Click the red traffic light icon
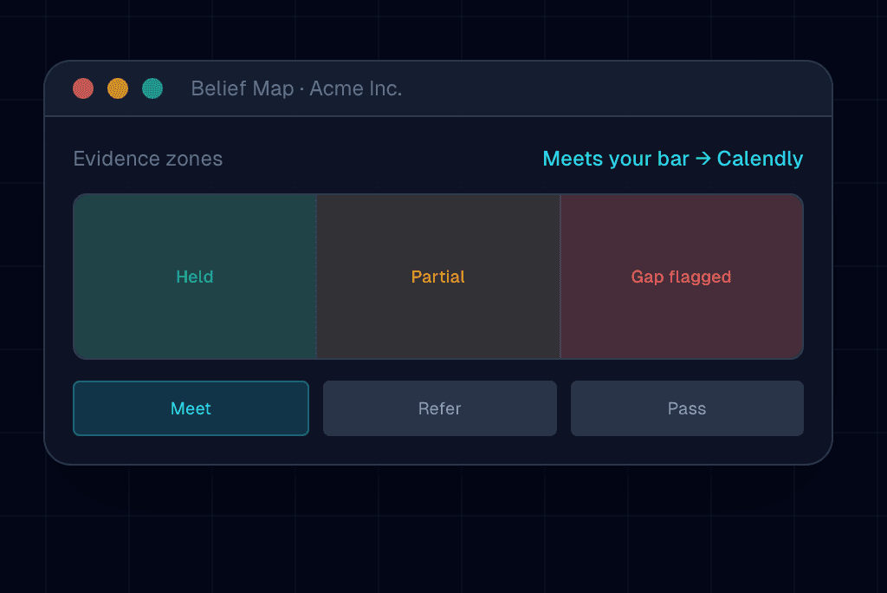 pos(83,88)
